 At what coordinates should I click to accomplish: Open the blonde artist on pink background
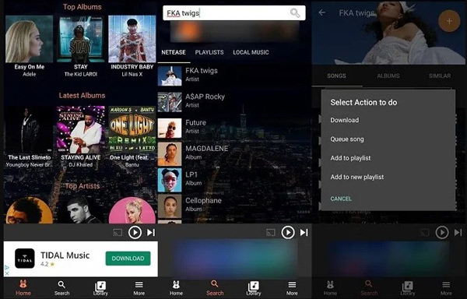(x=132, y=210)
